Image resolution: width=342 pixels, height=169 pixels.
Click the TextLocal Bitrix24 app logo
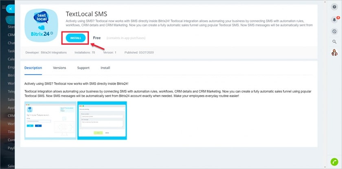pyautogui.click(x=42, y=25)
